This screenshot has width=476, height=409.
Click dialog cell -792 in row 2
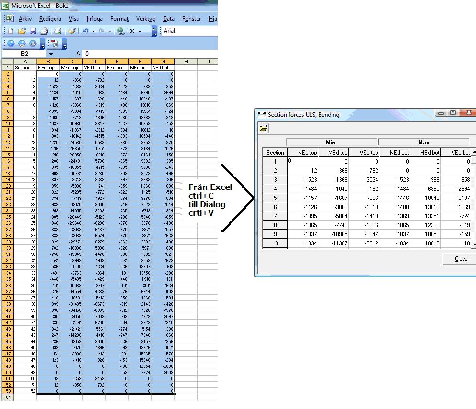[364, 170]
